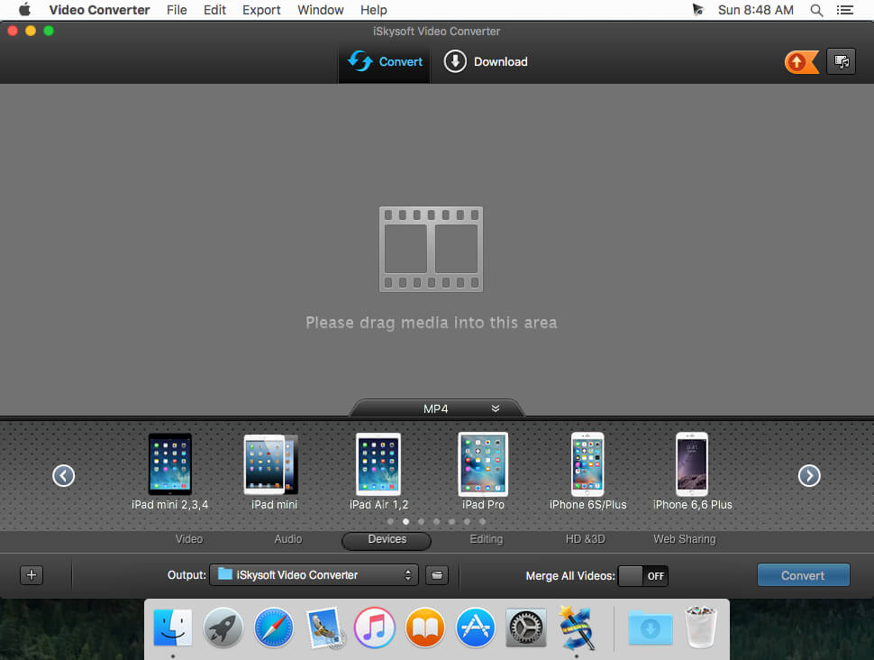Go to previous devices with left arrow
The width and height of the screenshot is (874, 660).
[x=64, y=476]
